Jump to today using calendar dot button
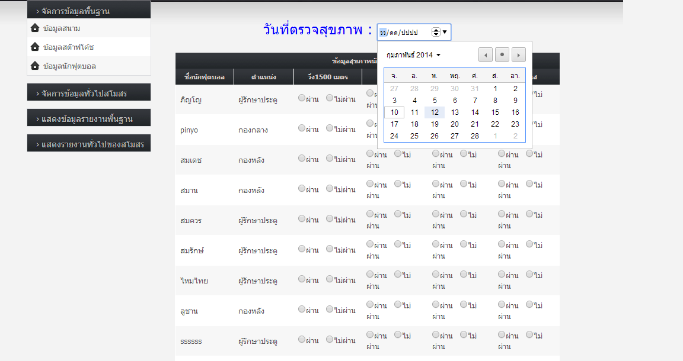This screenshot has height=361, width=683. tap(502, 55)
